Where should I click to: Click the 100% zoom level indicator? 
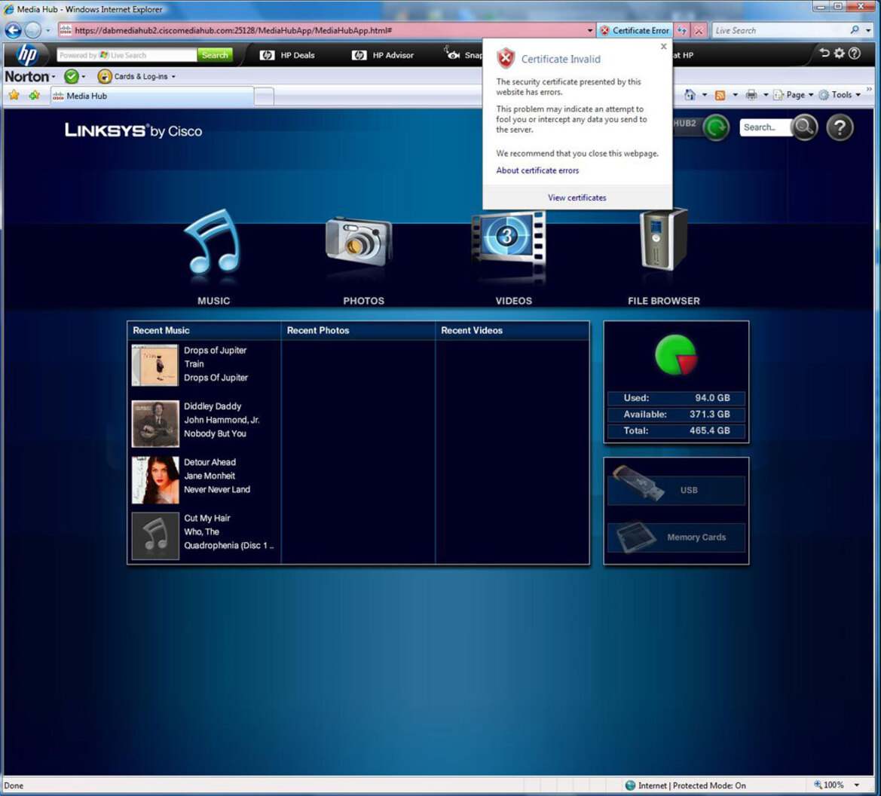pyautogui.click(x=833, y=785)
